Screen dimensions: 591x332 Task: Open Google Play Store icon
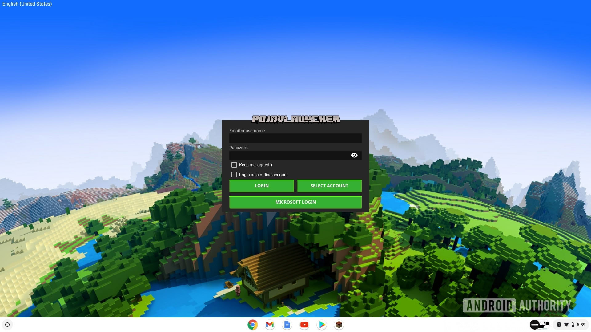(x=321, y=325)
